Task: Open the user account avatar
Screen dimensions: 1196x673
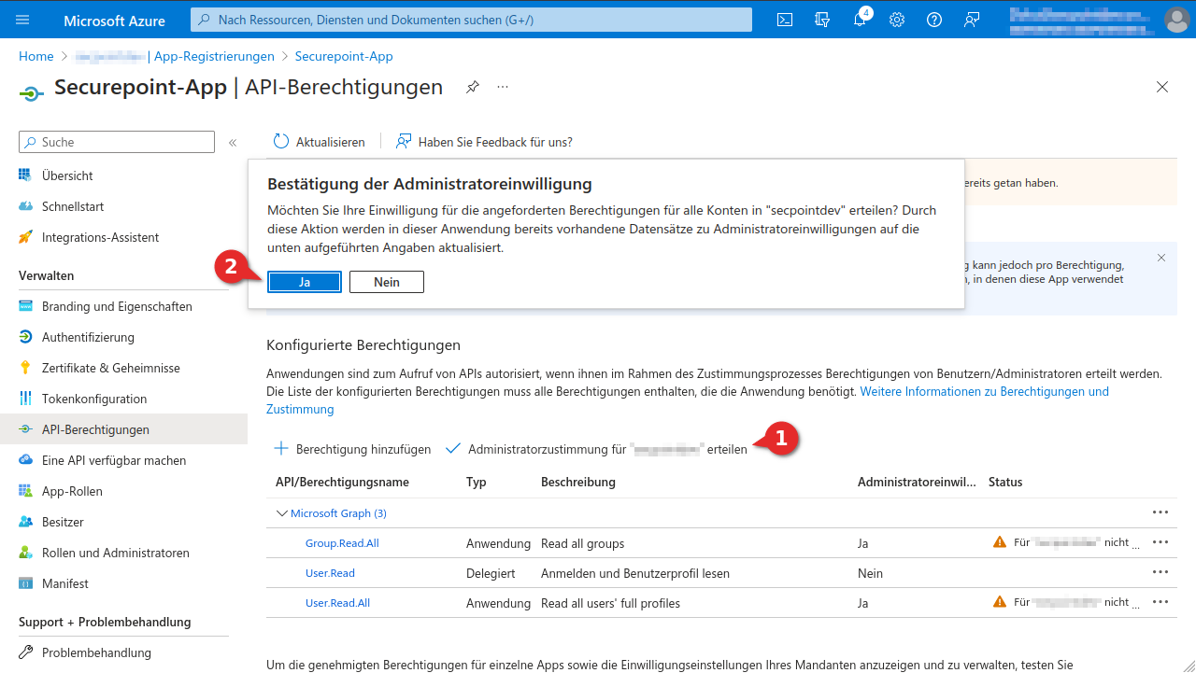Action: [x=1176, y=20]
